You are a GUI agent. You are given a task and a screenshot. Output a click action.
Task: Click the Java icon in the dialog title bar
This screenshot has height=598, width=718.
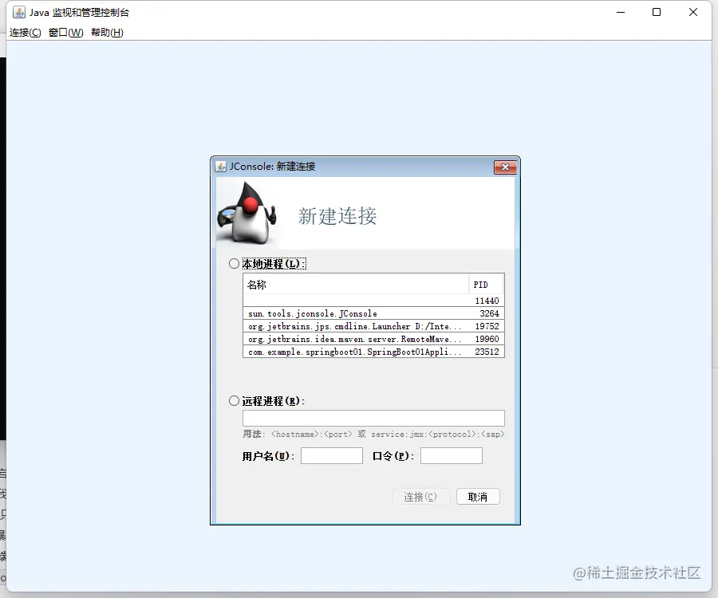point(221,167)
